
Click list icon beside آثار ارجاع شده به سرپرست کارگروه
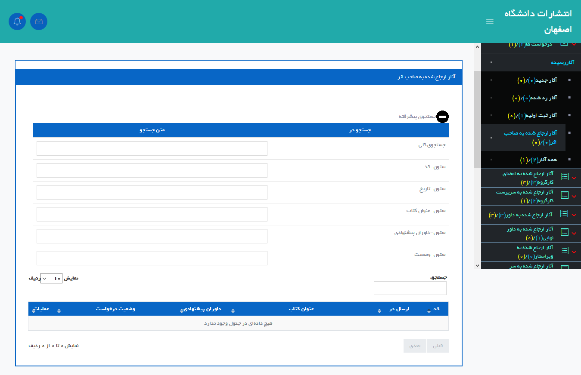(564, 195)
